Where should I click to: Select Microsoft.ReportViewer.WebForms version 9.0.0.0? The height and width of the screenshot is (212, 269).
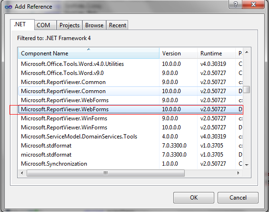click(x=130, y=100)
